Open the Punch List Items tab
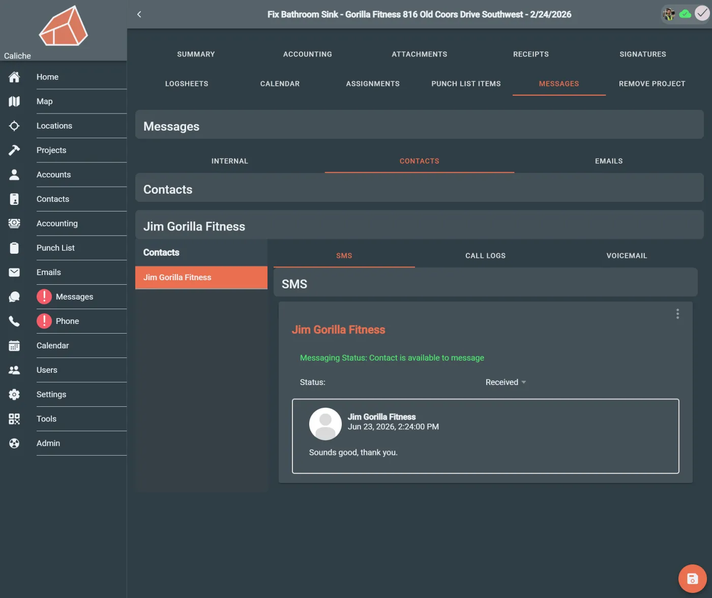Image resolution: width=712 pixels, height=598 pixels. click(x=466, y=83)
